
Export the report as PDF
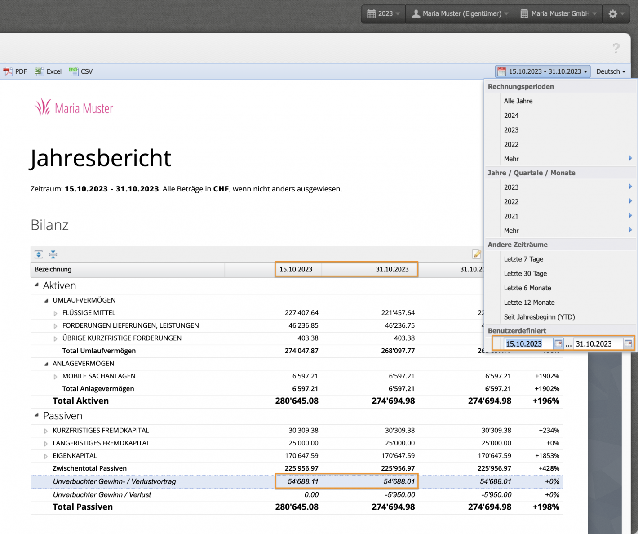tap(15, 71)
